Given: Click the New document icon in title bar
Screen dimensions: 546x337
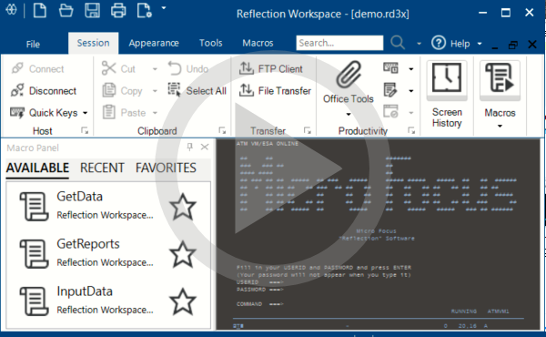Looking at the screenshot, I should [40, 10].
